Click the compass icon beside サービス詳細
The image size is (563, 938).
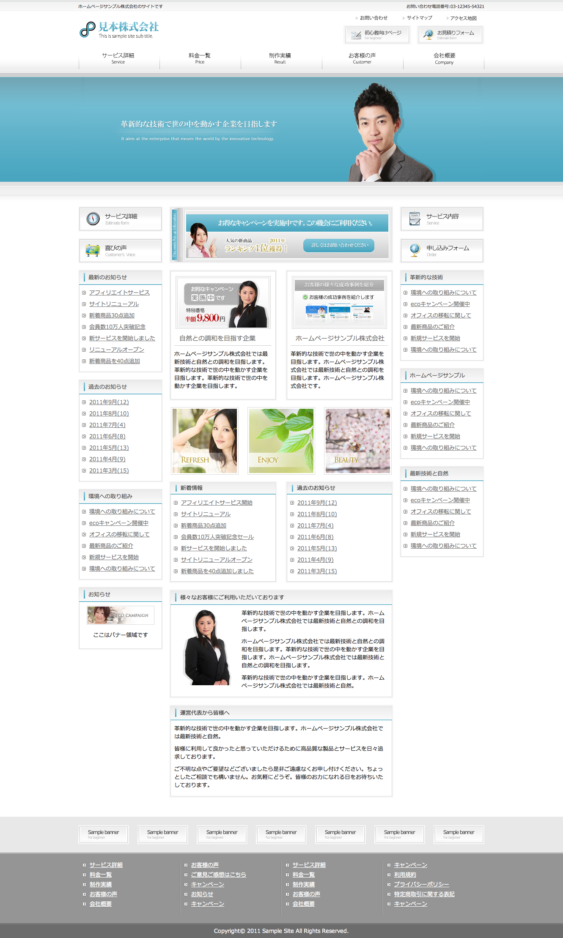93,219
